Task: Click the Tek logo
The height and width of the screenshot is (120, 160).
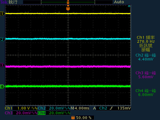Action: pos(4,2)
